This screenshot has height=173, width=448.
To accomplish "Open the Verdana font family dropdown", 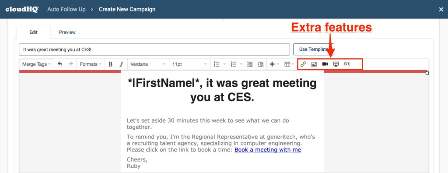I will [x=148, y=64].
